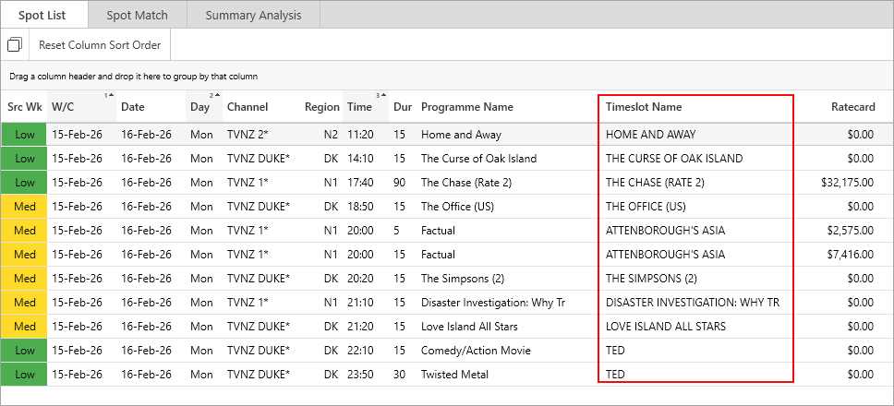Click the $7,416.00 ratecard value
Image resolution: width=894 pixels, height=406 pixels.
click(x=850, y=255)
